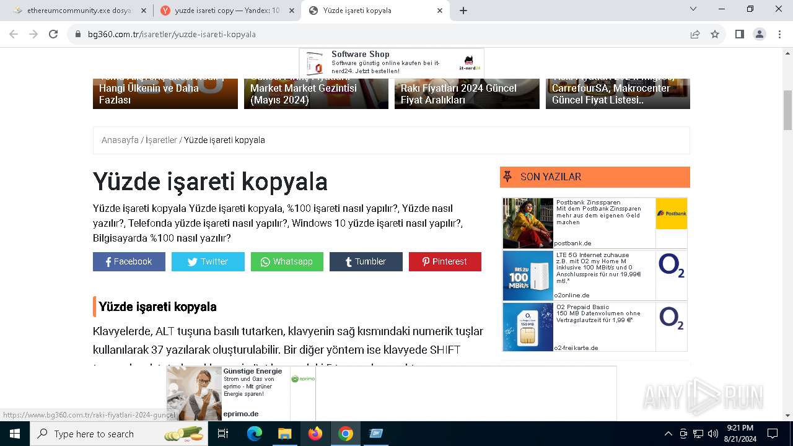Click the volume speaker tray icon
This screenshot has width=793, height=446.
click(713, 434)
